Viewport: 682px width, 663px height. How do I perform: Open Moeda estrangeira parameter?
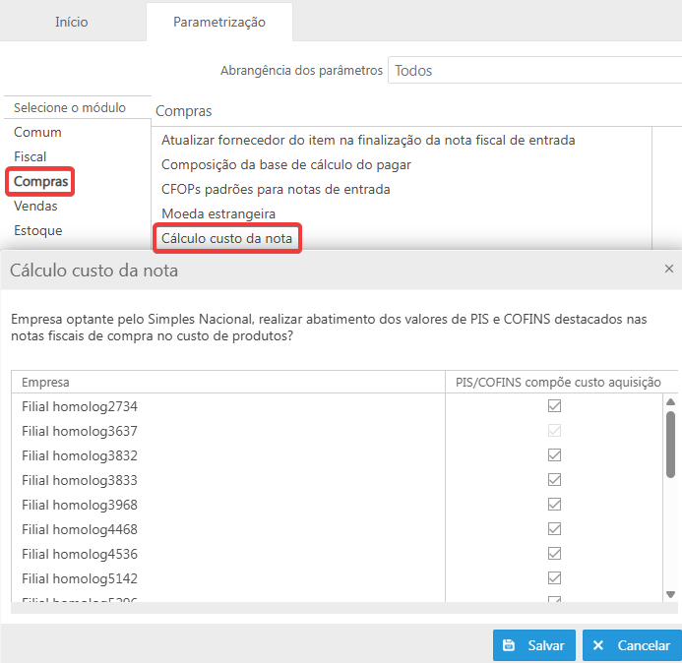[x=218, y=213]
